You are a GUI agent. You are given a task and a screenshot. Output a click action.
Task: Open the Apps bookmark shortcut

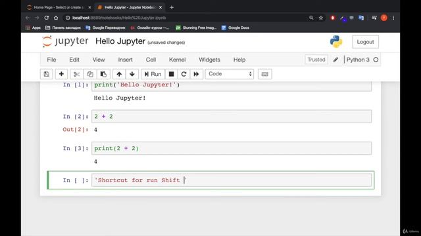click(33, 28)
